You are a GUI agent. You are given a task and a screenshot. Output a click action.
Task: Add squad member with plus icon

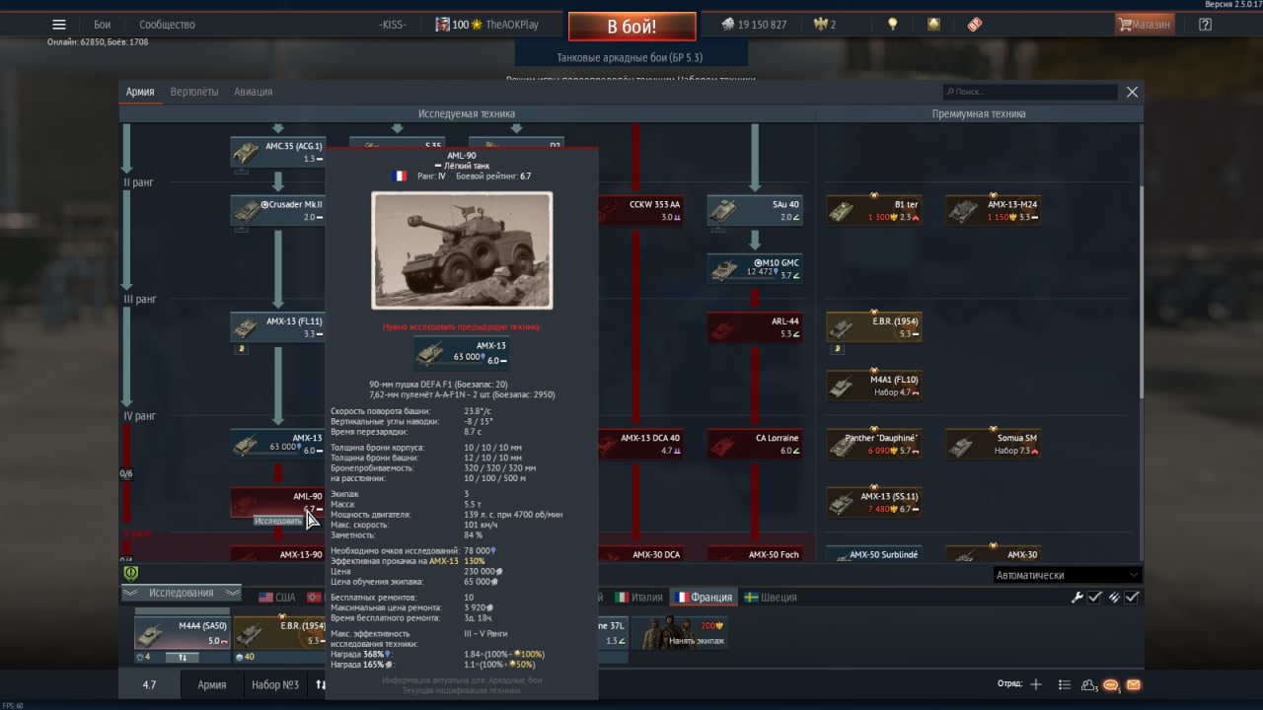tap(1036, 684)
